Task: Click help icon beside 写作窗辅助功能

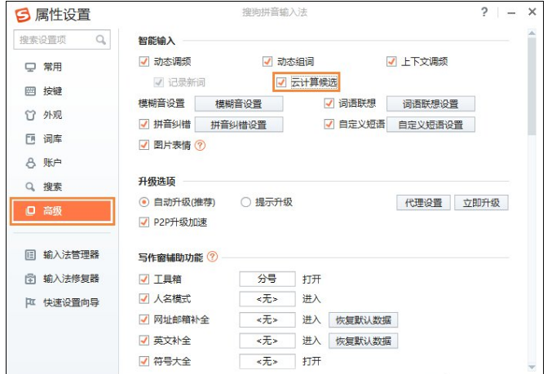Action: coord(212,257)
